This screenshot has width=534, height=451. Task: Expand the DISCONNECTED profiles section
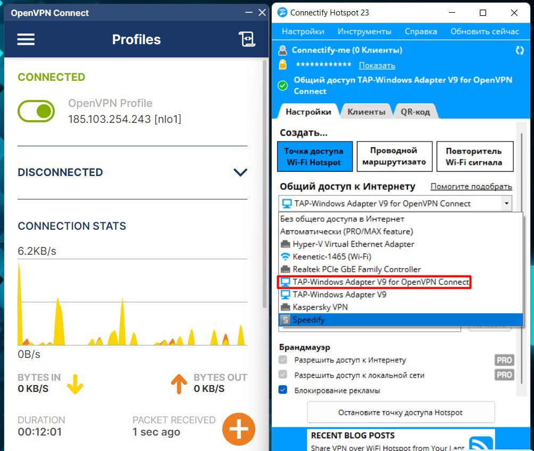[x=240, y=172]
